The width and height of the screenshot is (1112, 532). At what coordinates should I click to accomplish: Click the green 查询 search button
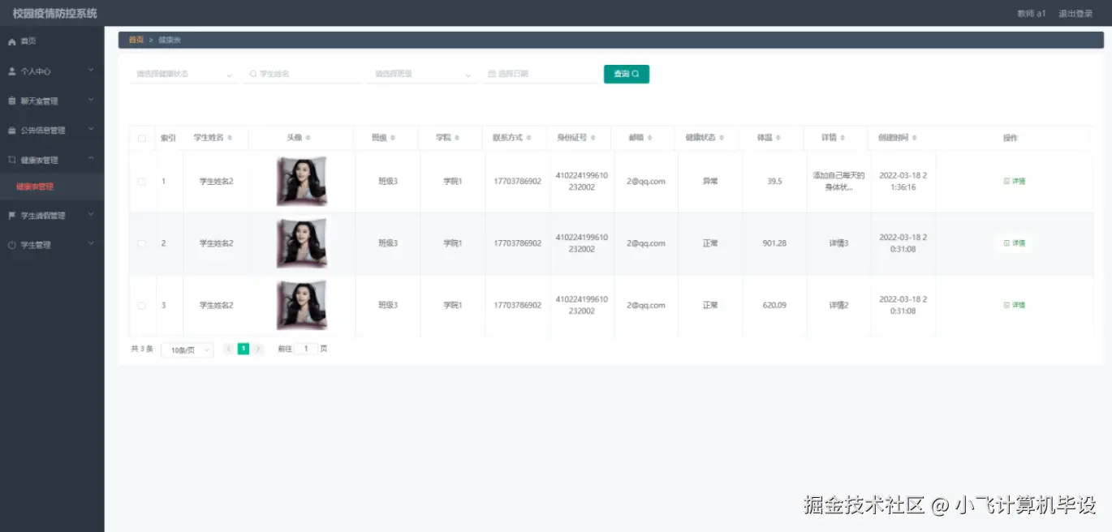(x=627, y=74)
